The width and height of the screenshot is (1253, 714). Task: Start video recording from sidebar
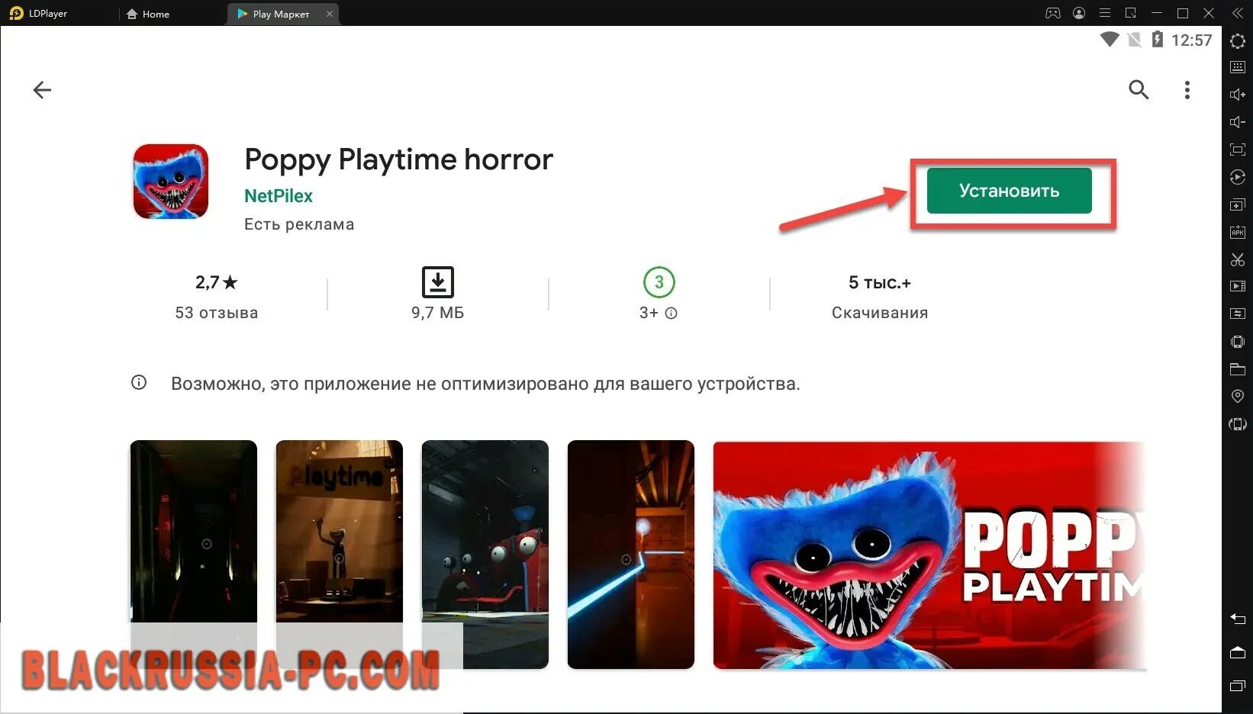(x=1238, y=286)
